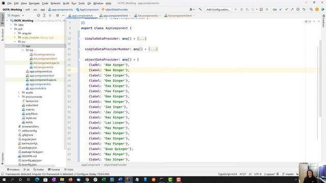326x183 pixels.
Task: Open the Git menu
Action: (x=89, y=4)
